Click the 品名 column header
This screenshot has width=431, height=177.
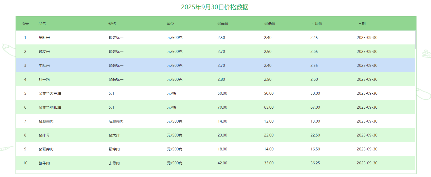[42, 24]
